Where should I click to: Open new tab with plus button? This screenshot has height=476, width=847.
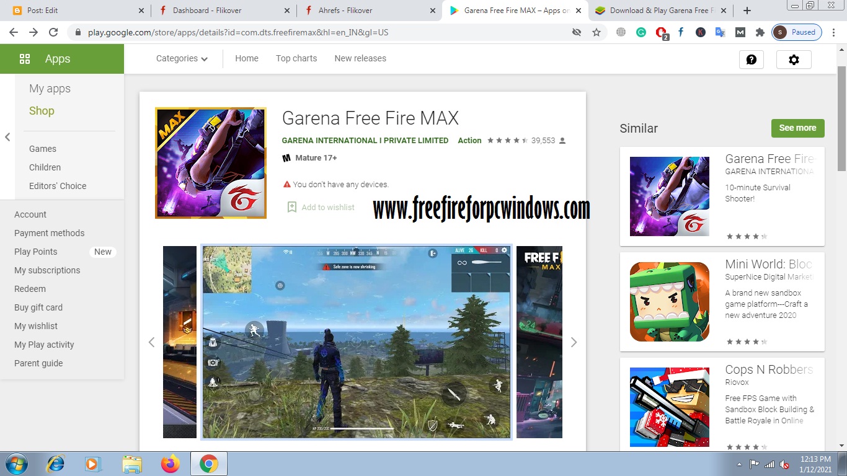pos(747,11)
